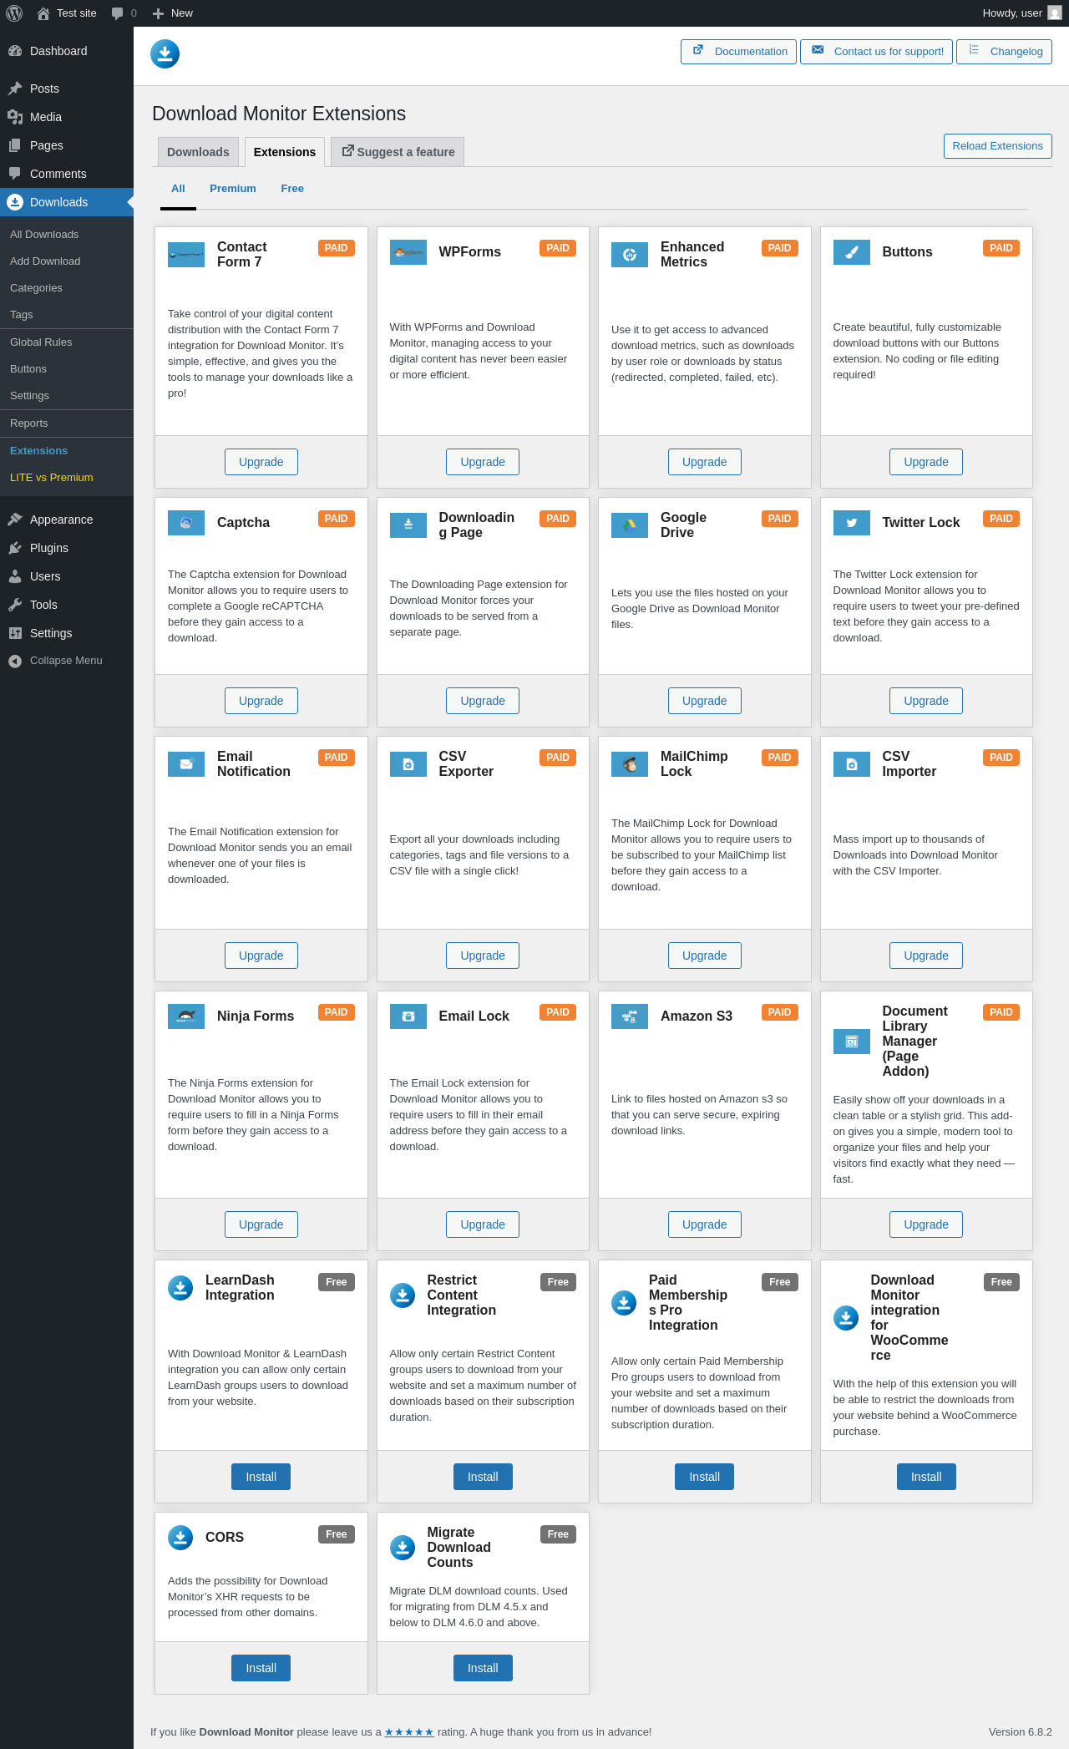Click the 'Version 6.8.2' footer text

[1021, 1732]
